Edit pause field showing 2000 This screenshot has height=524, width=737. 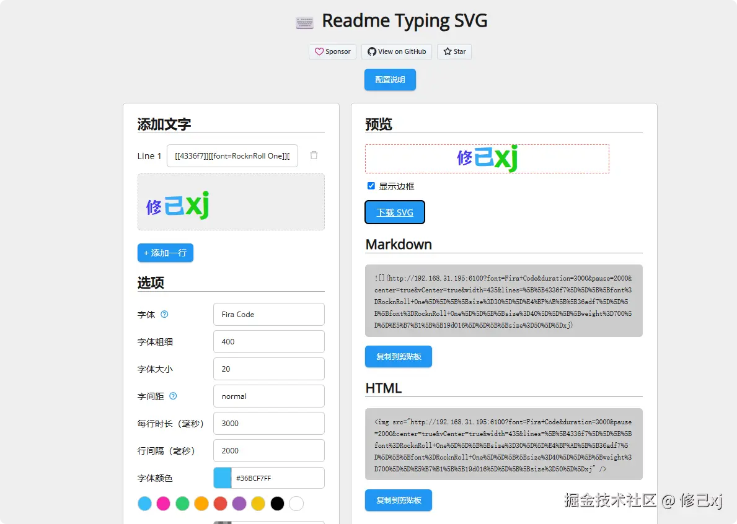[269, 450]
